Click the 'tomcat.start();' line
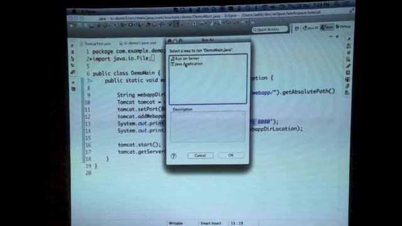The image size is (402, 226). [139, 145]
